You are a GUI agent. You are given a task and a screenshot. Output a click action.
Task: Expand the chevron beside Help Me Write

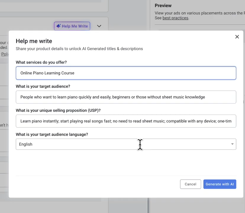pyautogui.click(x=99, y=26)
